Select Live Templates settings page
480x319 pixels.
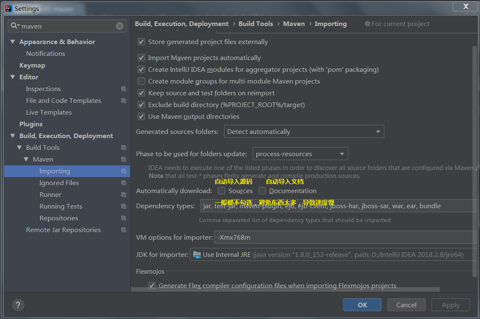pos(49,112)
